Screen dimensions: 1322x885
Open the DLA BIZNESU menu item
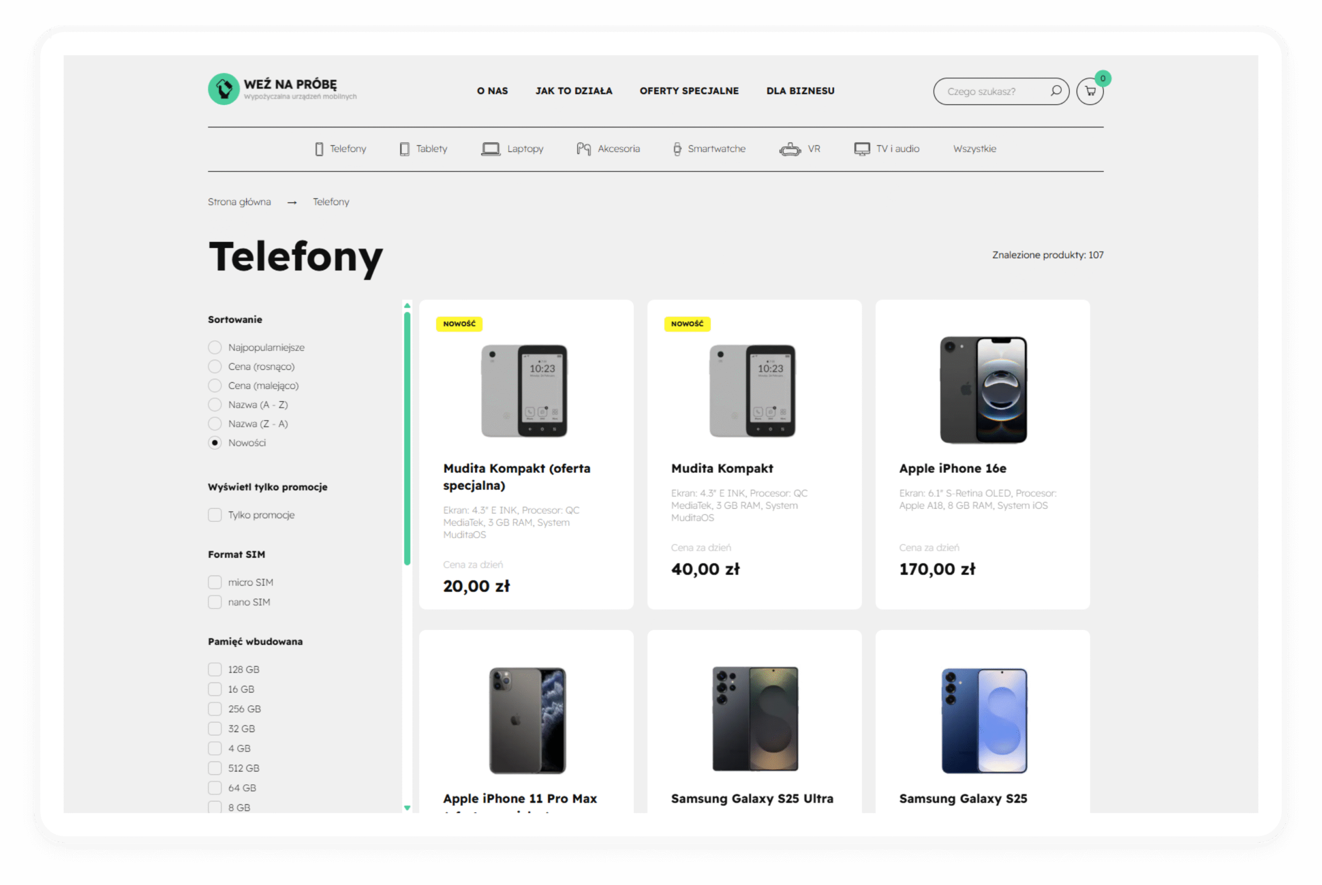[800, 91]
